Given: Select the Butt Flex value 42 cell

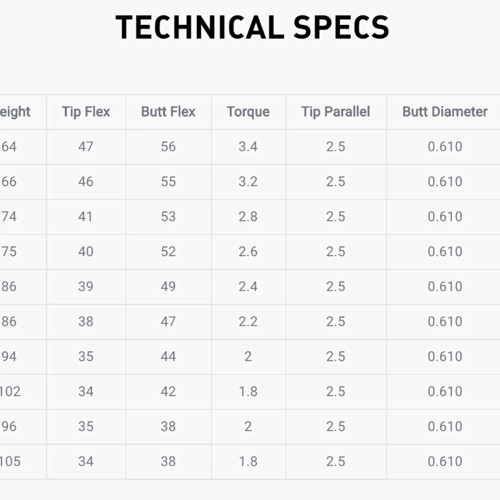Looking at the screenshot, I should pos(169,392).
